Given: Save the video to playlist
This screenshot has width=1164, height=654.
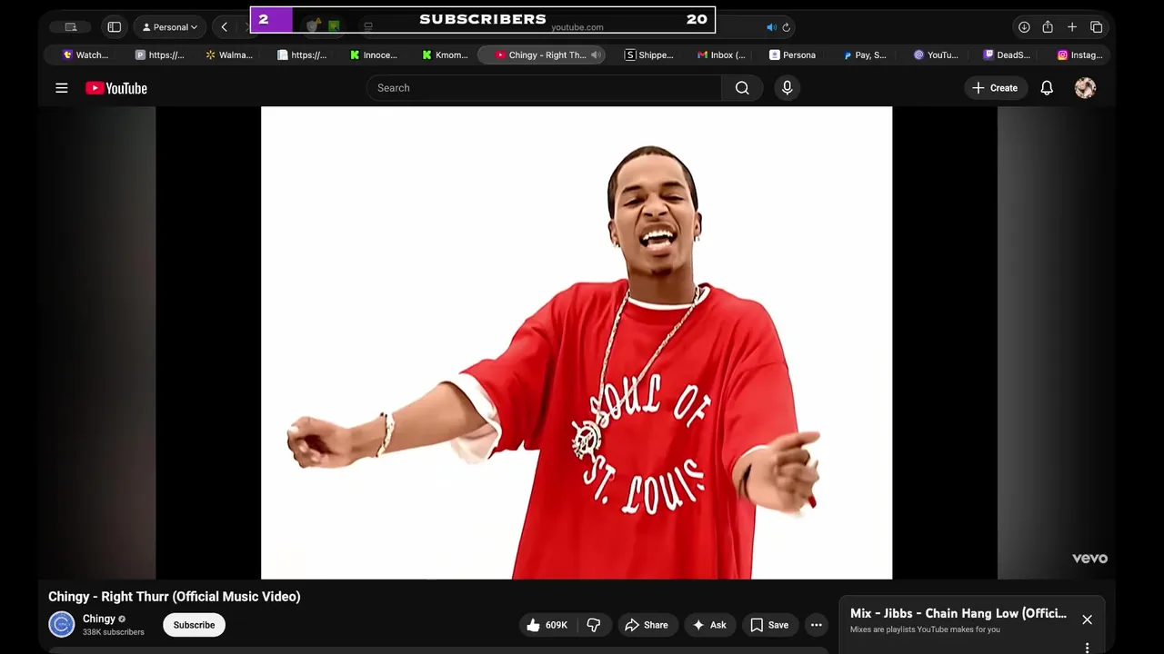Looking at the screenshot, I should [x=769, y=625].
